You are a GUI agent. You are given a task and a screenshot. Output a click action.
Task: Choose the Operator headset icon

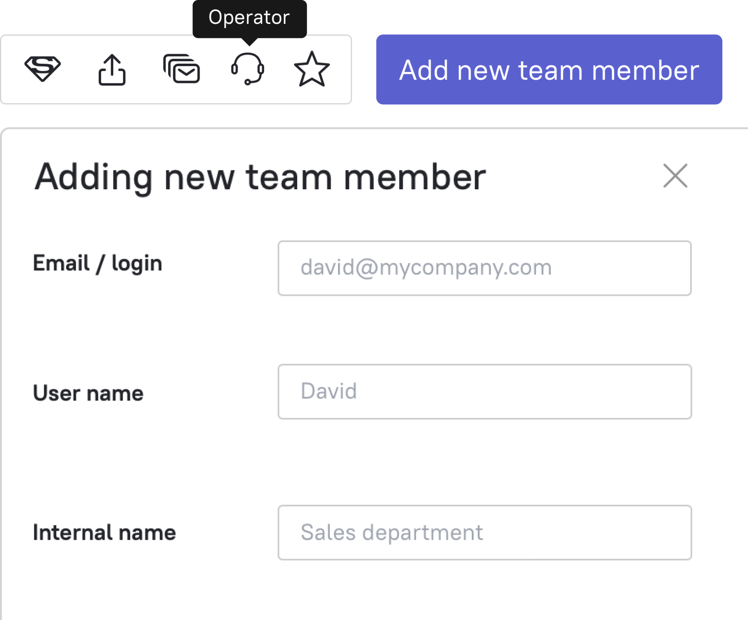point(248,69)
